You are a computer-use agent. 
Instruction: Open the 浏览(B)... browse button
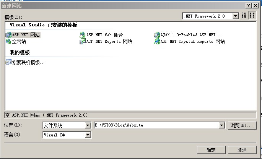(x=242, y=125)
